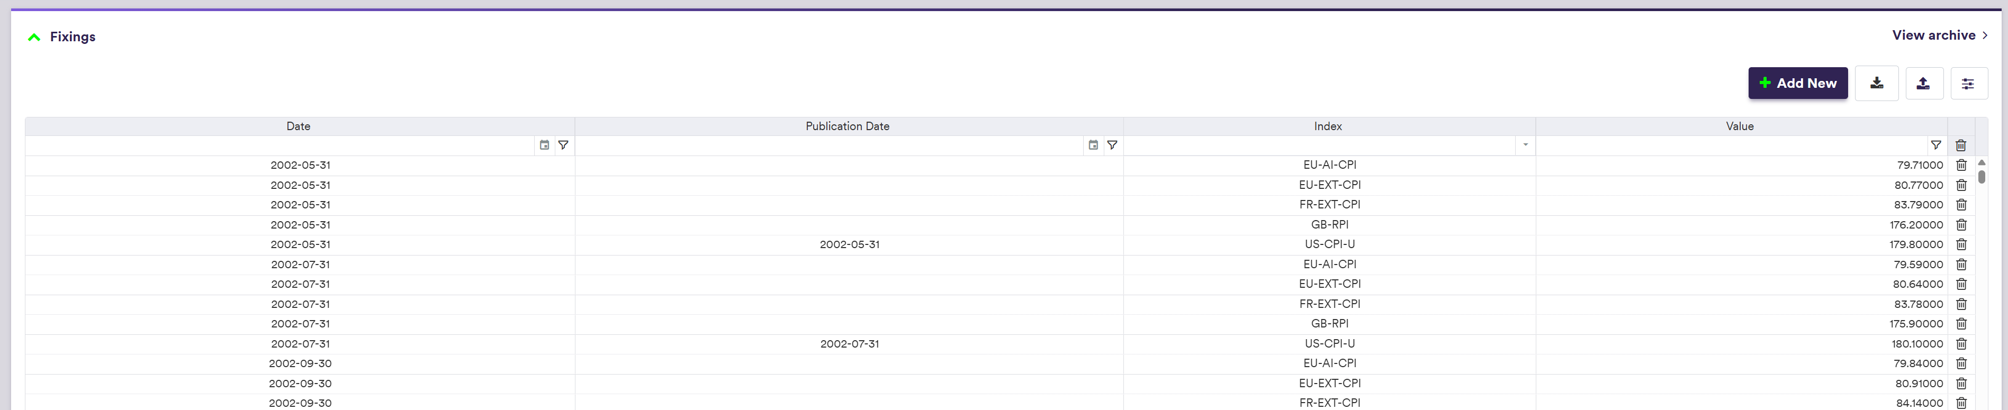Click the Value filter input field
Image resolution: width=2008 pixels, height=410 pixels.
(x=1731, y=145)
